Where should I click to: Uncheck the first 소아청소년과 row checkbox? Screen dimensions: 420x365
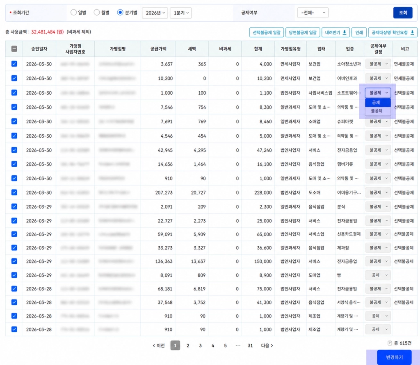14,63
